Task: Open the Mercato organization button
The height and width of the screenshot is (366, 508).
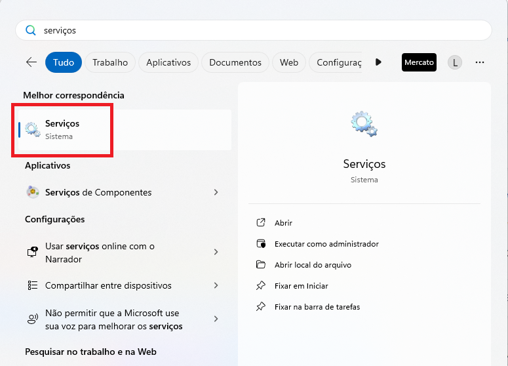Action: [419, 62]
